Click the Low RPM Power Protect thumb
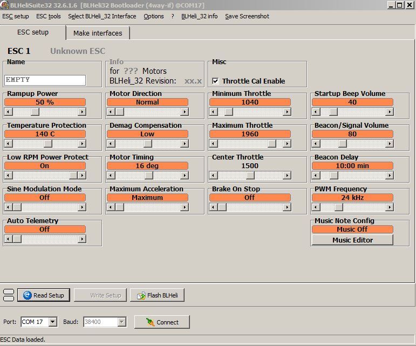 pyautogui.click(x=73, y=175)
